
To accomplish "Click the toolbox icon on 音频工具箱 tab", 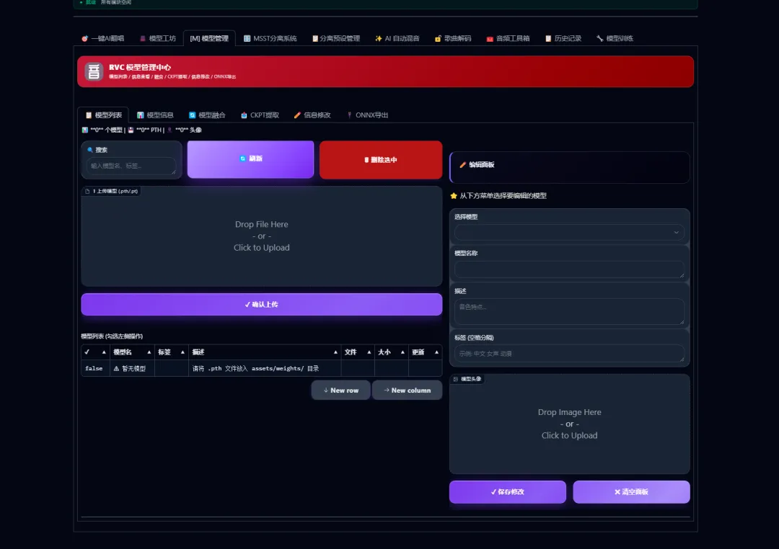I will (x=490, y=38).
